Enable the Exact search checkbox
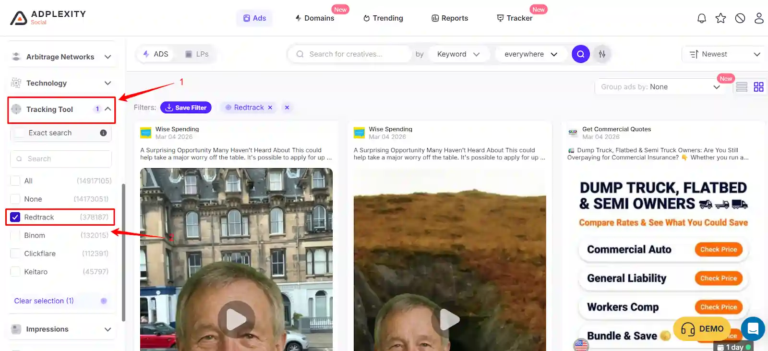The height and width of the screenshot is (351, 768). point(20,133)
